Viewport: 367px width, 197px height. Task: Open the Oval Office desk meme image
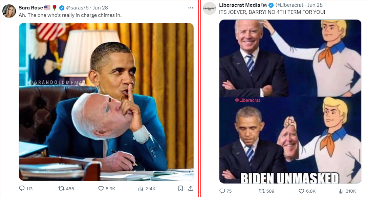click(x=106, y=102)
